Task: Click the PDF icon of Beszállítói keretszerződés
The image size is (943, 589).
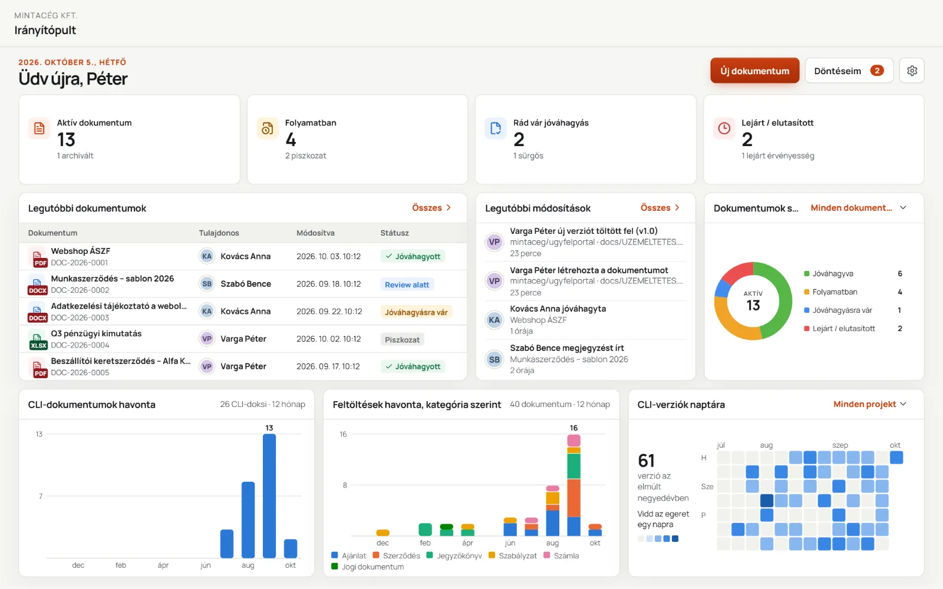Action: tap(38, 367)
